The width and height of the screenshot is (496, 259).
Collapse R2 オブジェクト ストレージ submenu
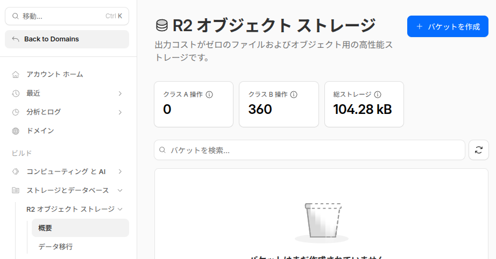[x=120, y=209]
